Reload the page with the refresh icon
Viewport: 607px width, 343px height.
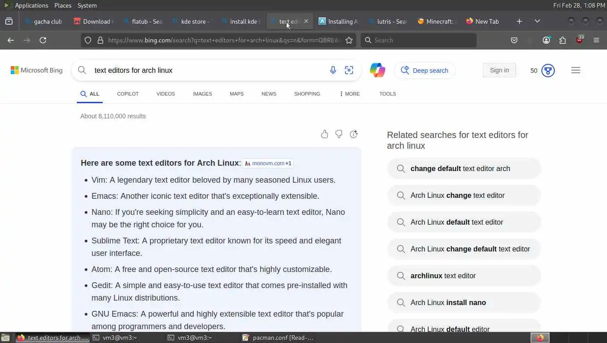coord(43,40)
